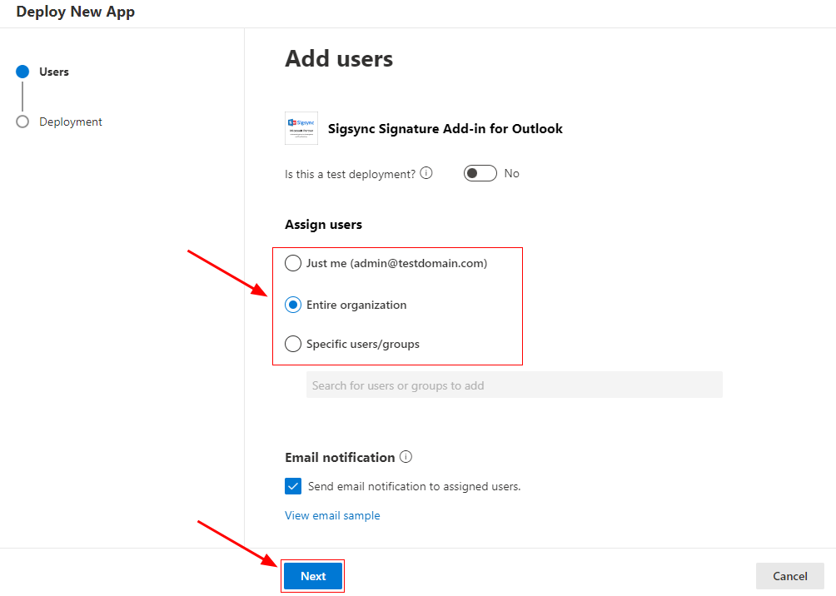Click the Sigsync Signature Add-in title text

coord(445,129)
